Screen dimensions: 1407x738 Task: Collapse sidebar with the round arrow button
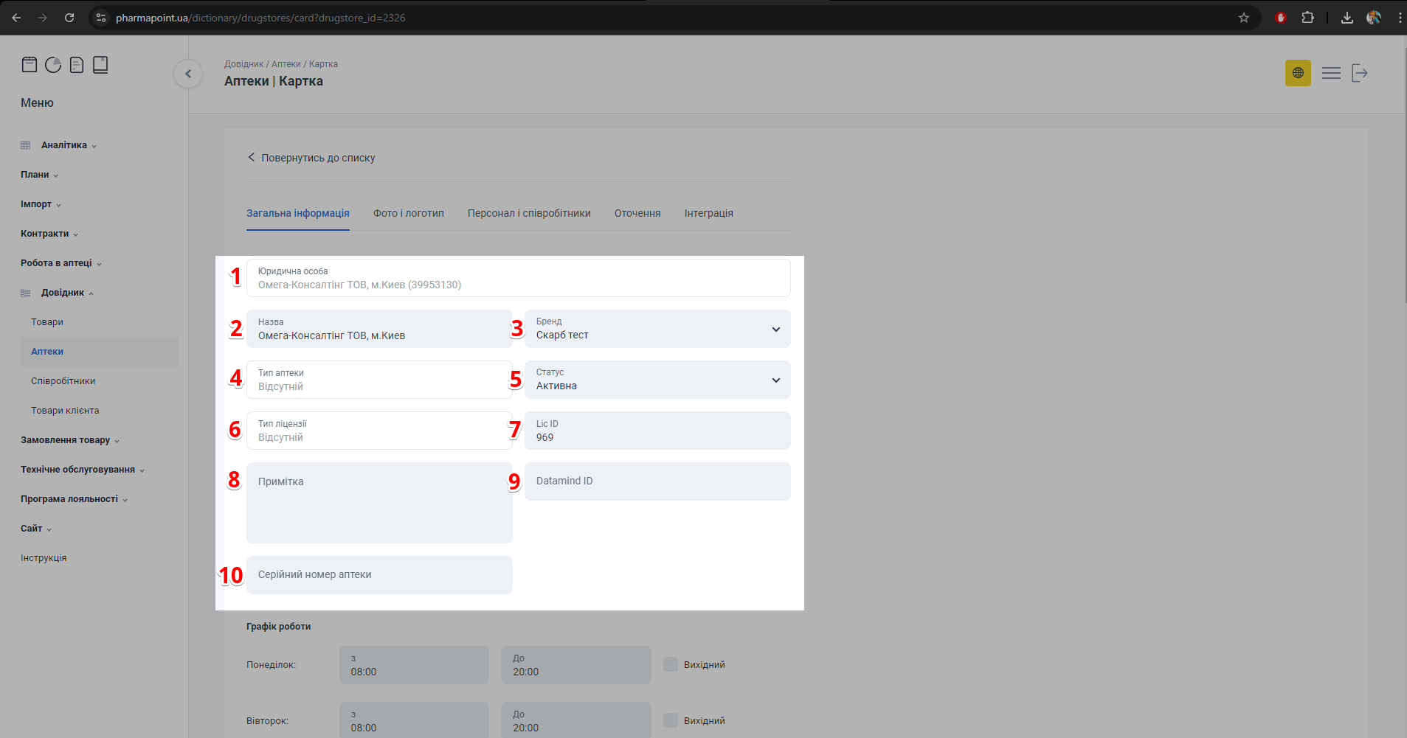(x=188, y=74)
